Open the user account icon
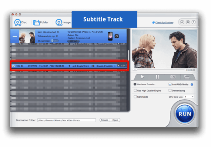This screenshot has height=147, width=211. (x=182, y=22)
